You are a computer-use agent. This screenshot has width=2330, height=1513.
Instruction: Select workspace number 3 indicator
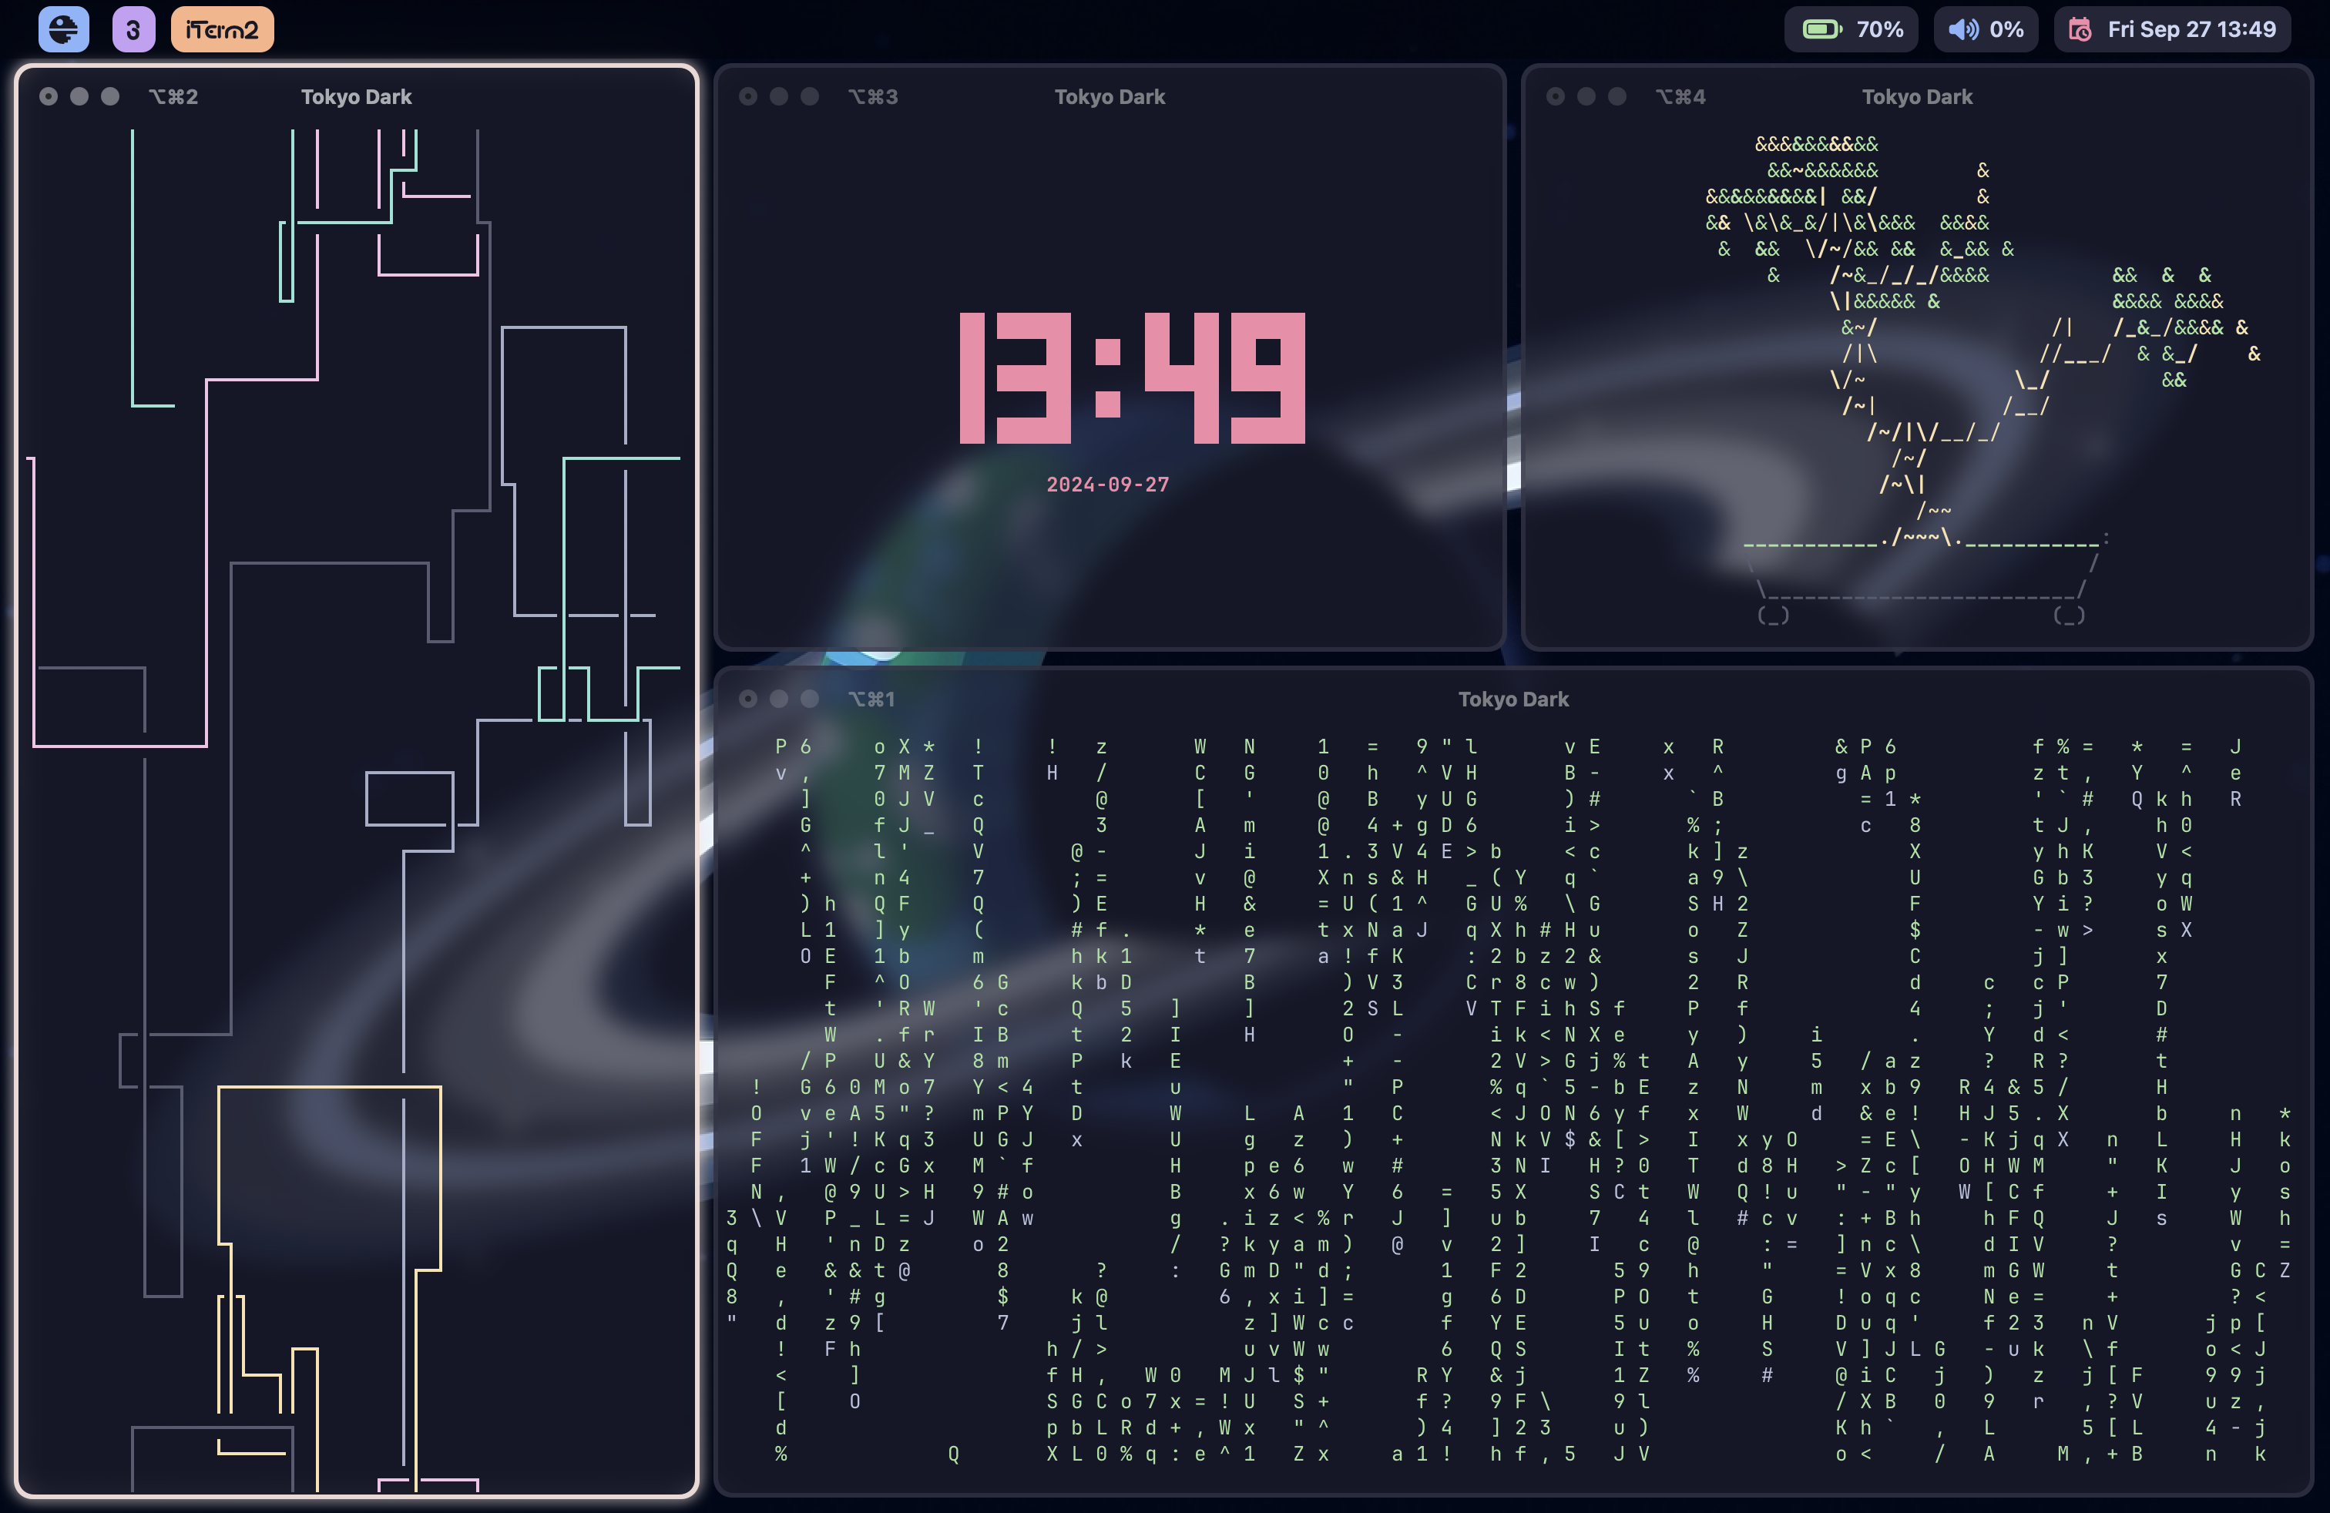tap(133, 29)
